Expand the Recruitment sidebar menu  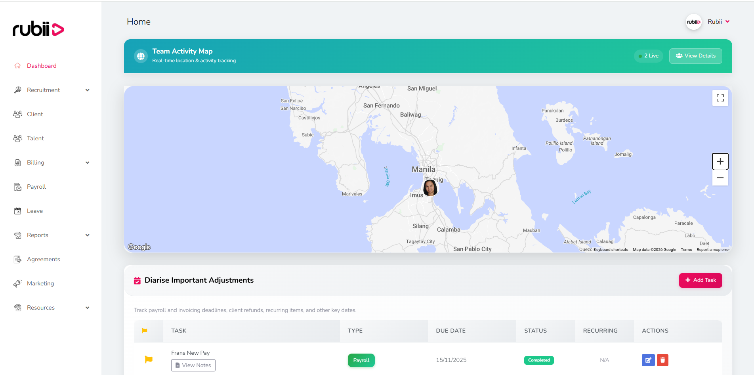click(87, 90)
